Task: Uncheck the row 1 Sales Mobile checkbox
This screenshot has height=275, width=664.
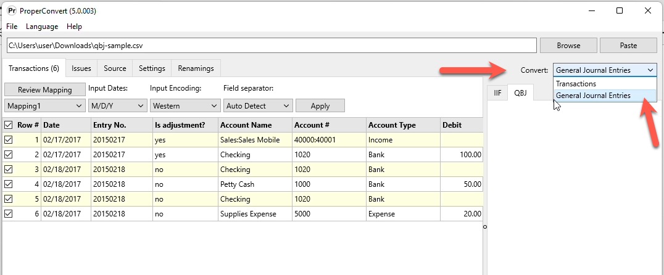Action: coord(8,139)
